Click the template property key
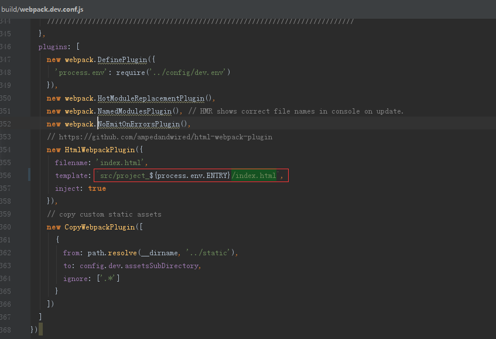The width and height of the screenshot is (496, 339). [71, 176]
